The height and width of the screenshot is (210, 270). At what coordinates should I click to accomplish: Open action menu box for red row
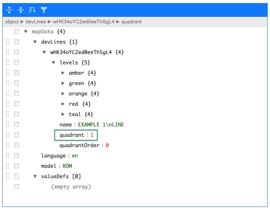pyautogui.click(x=17, y=103)
